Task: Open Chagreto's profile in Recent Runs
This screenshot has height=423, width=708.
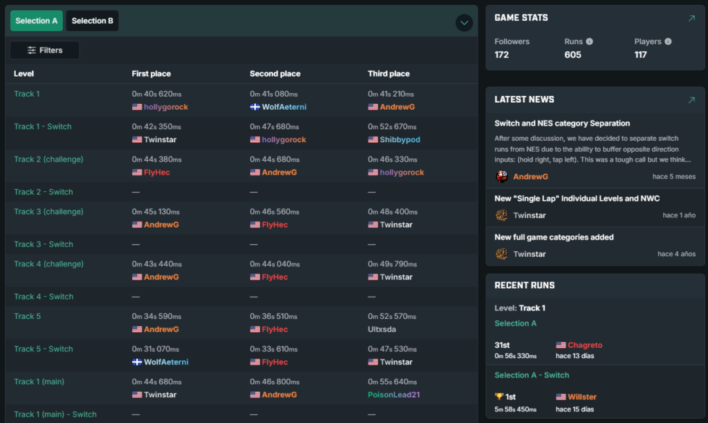Action: (585, 345)
